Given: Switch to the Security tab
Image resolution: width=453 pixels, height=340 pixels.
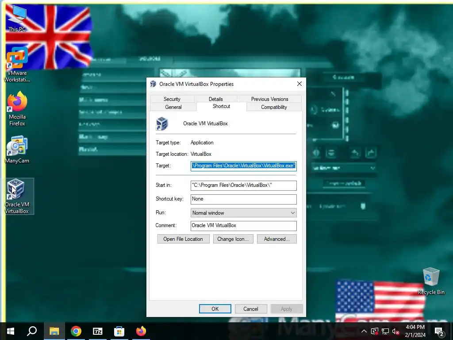Looking at the screenshot, I should 172,99.
